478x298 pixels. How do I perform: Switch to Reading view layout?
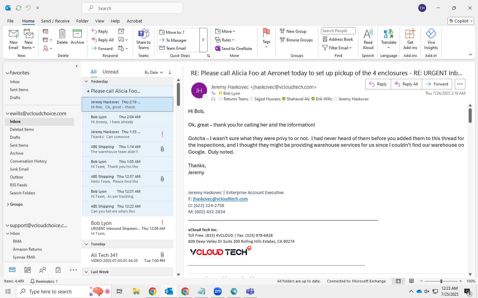coord(412,281)
